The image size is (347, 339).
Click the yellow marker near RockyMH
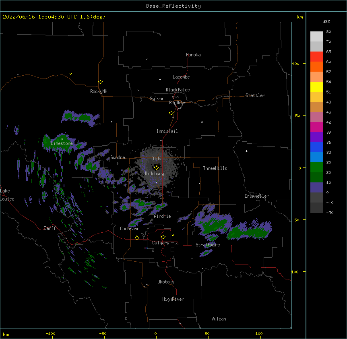(x=100, y=82)
